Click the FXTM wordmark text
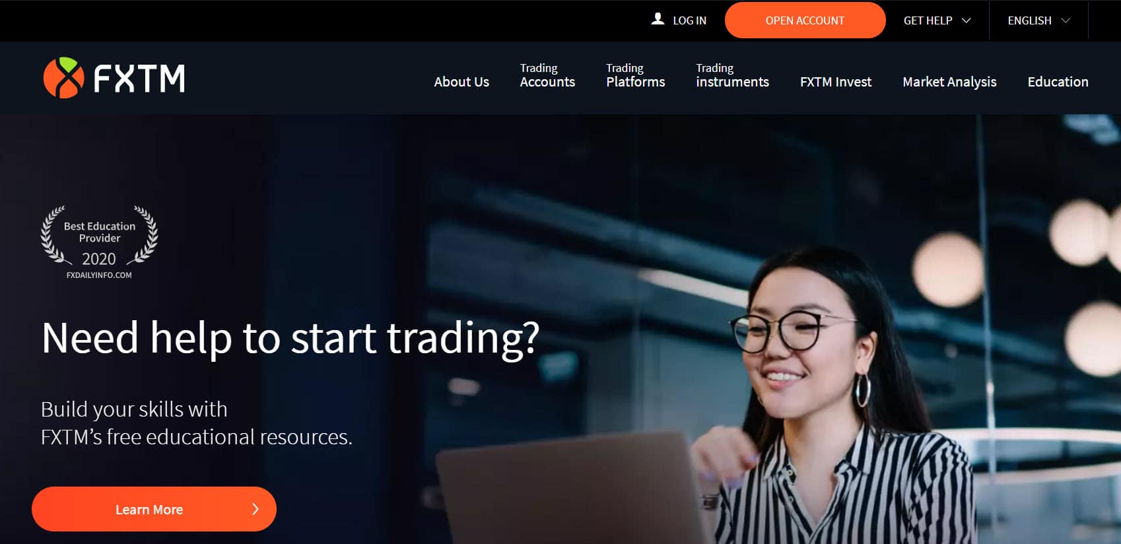 point(139,79)
